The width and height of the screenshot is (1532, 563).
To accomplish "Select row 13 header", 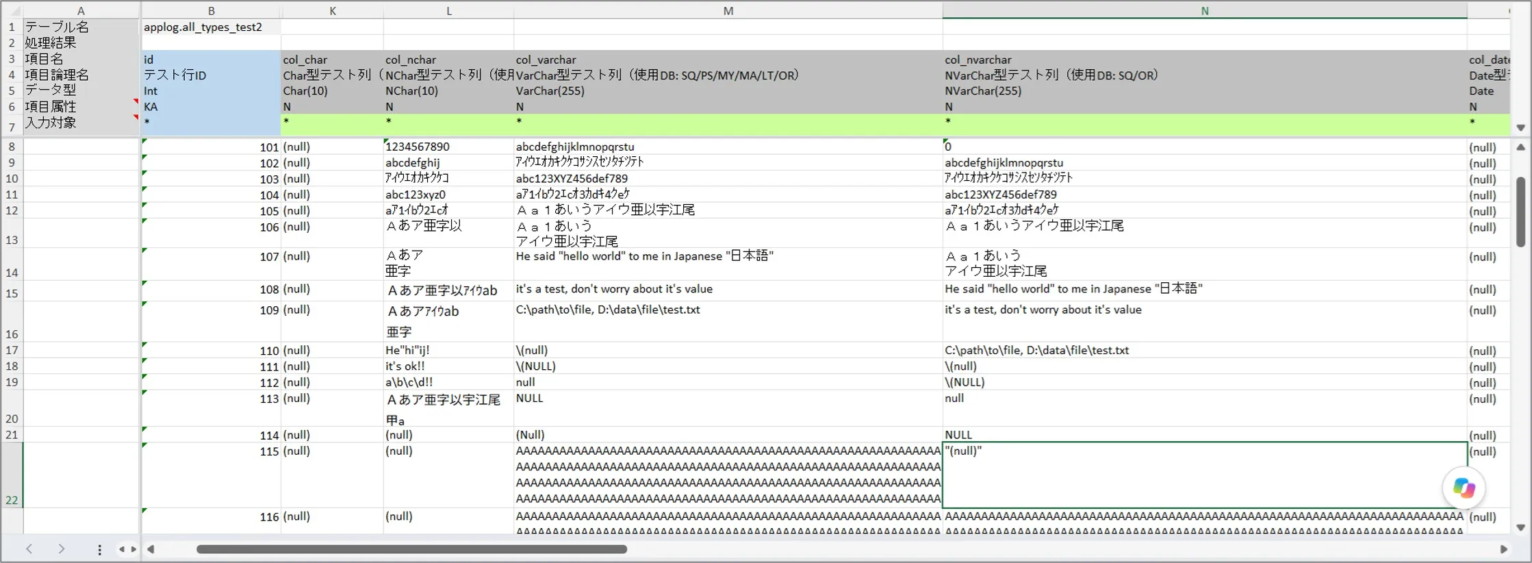I will [12, 233].
